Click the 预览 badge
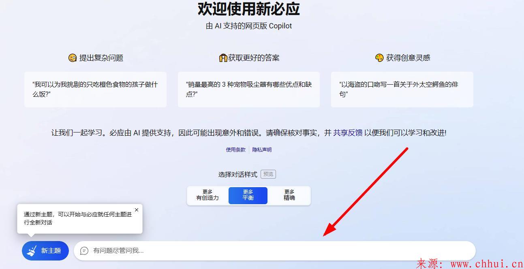 click(x=268, y=174)
